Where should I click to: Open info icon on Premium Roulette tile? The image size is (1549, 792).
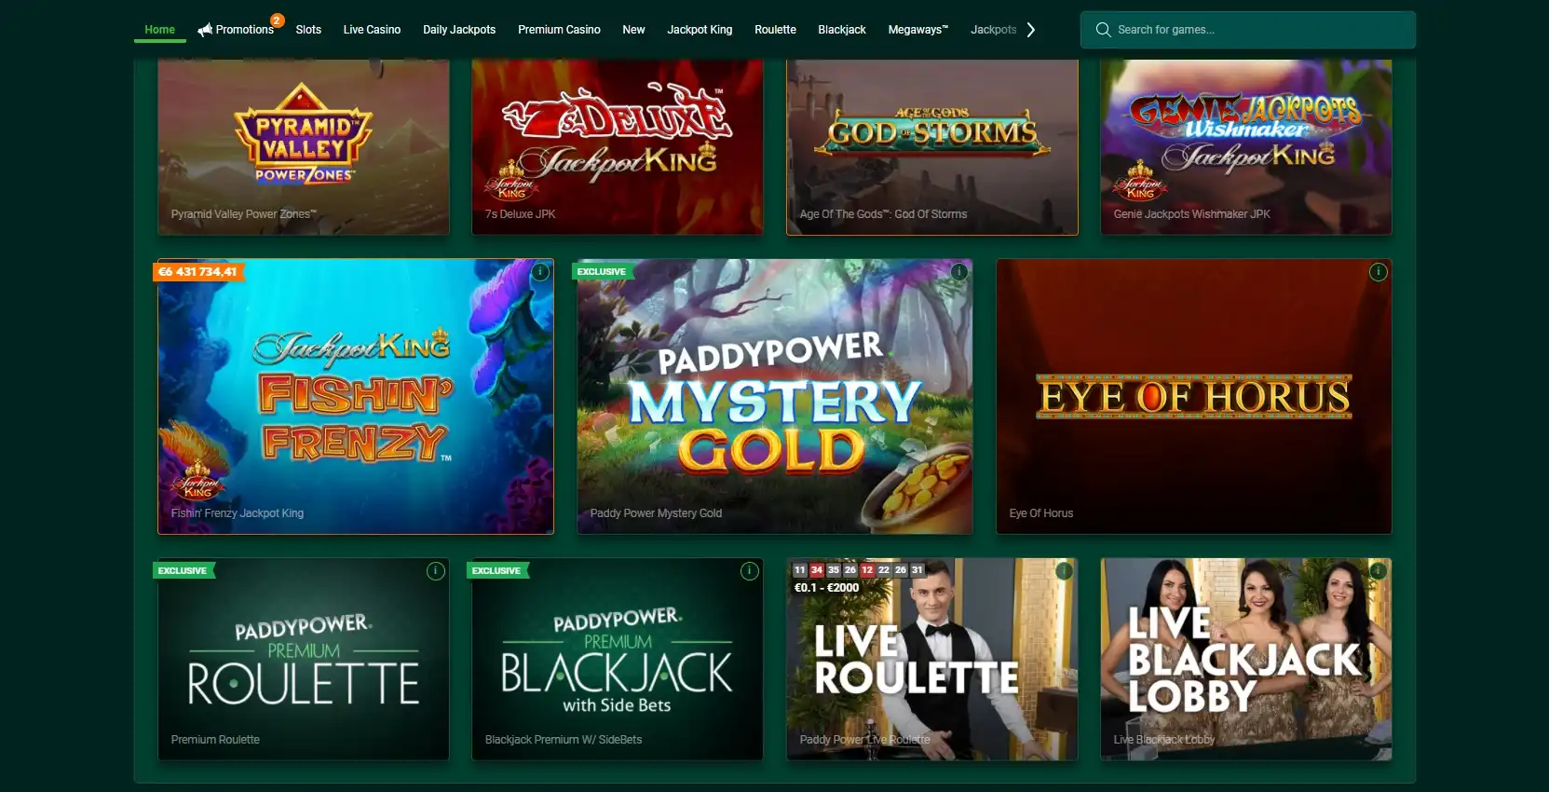436,571
